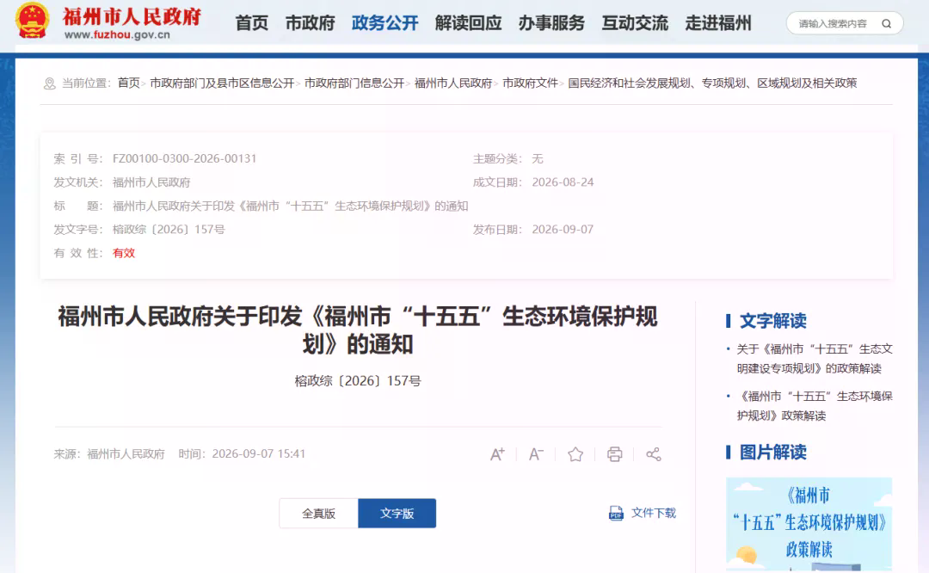Click the 有效 validity status text
929x573 pixels.
[x=124, y=253]
